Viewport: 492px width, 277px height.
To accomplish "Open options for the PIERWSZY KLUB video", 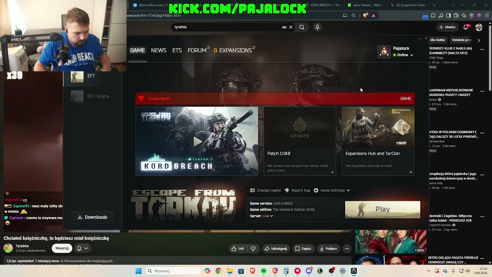I will [x=482, y=49].
